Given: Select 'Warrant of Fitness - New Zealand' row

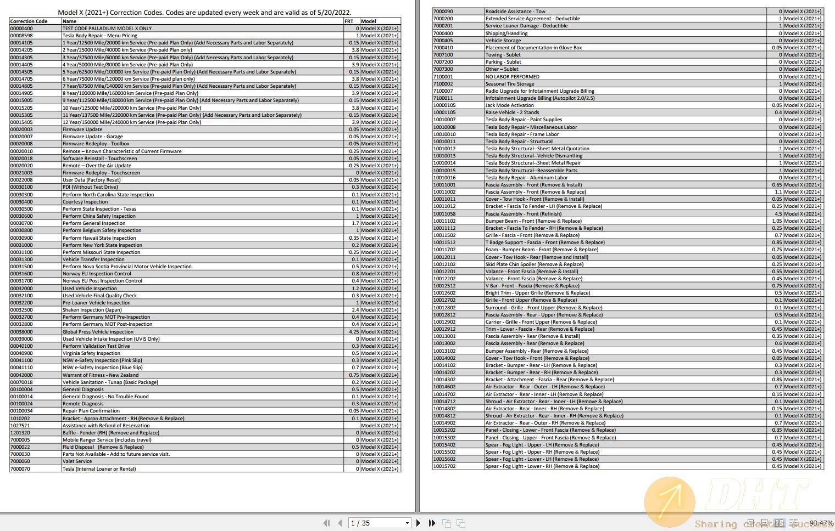Looking at the screenshot, I should point(205,375).
